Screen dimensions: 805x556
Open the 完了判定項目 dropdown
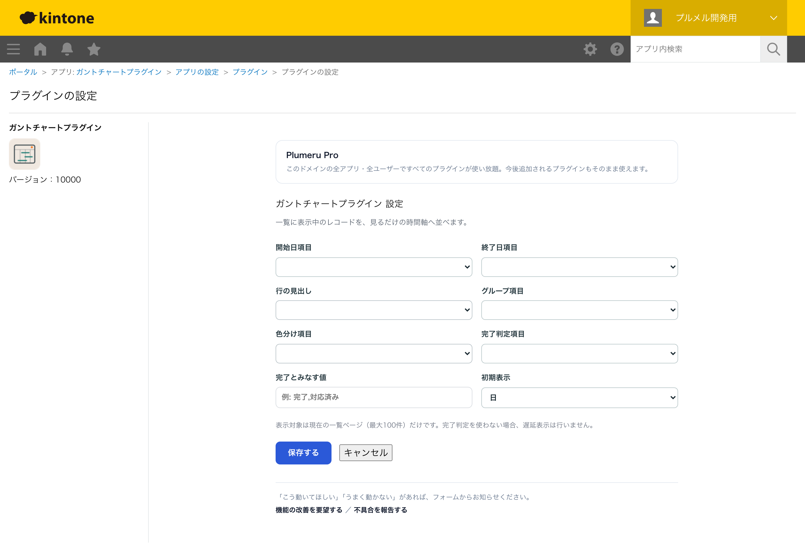[x=579, y=354]
